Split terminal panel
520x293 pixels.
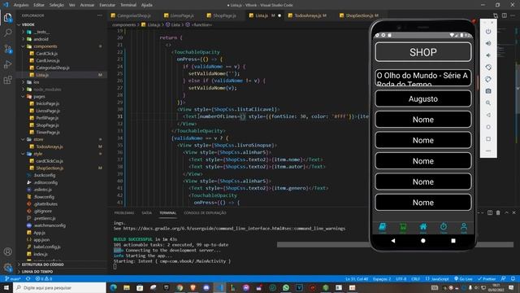(x=490, y=212)
